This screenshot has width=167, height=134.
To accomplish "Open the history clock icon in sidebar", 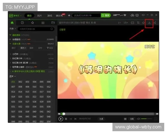I will pos(22,23).
